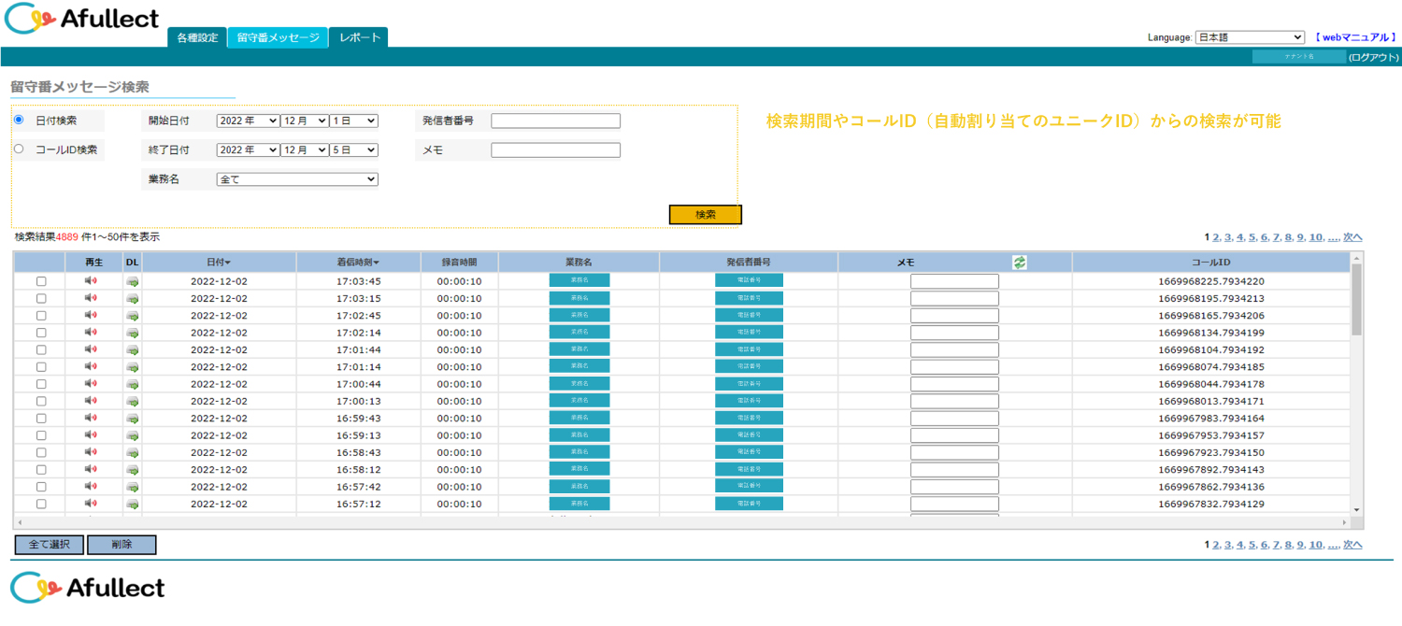
Task: Play message received at 17:02:45
Action: click(x=91, y=315)
